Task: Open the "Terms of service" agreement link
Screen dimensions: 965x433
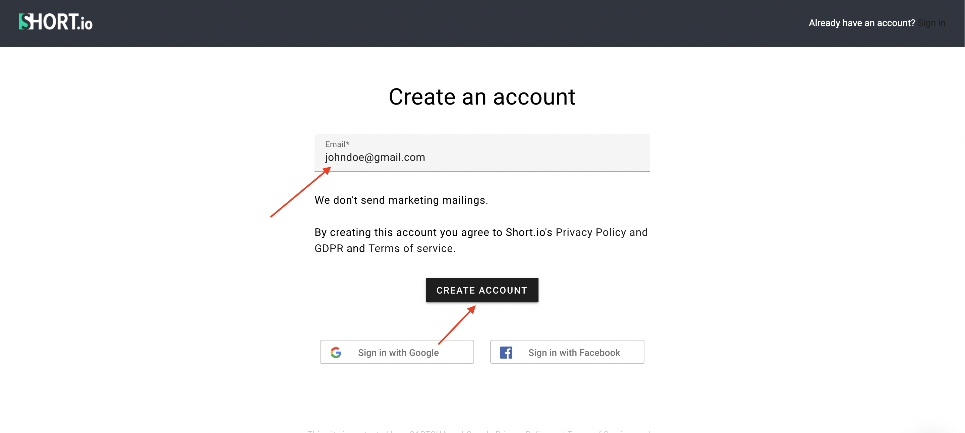Action: [x=411, y=249]
